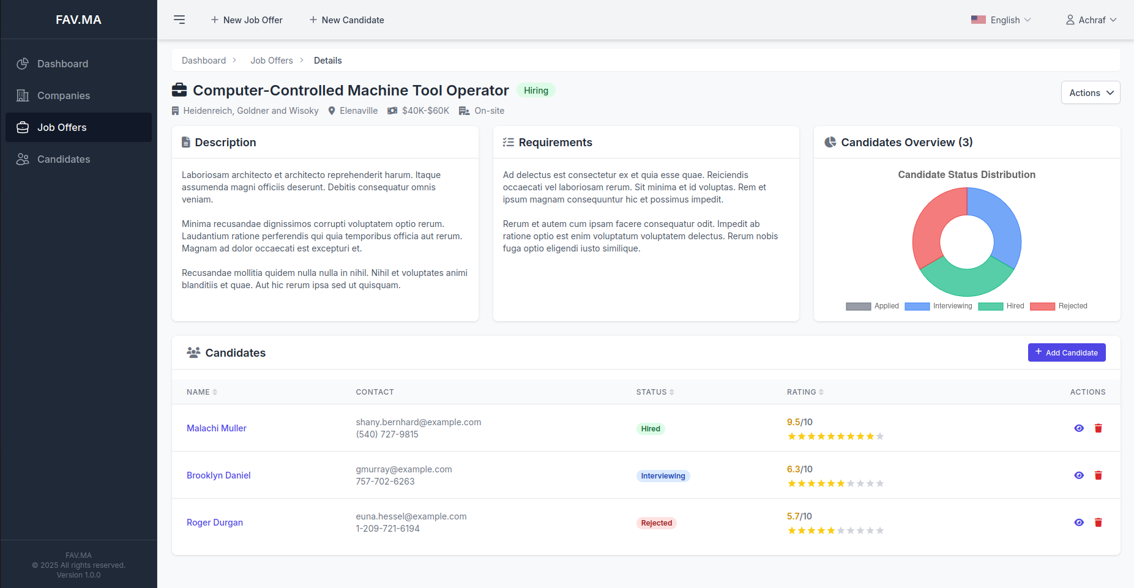Toggle the Applied legend item in chart
Viewport: 1134px width, 588px height.
click(x=872, y=306)
